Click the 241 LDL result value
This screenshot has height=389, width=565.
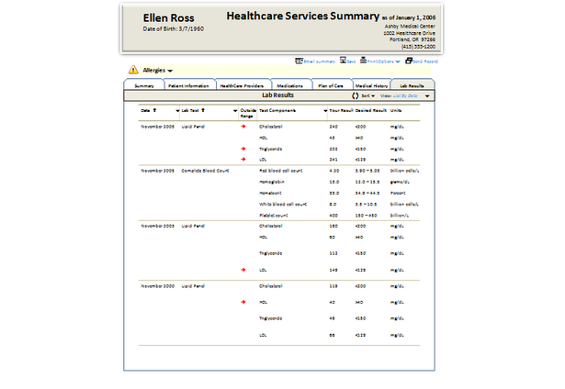pos(333,160)
